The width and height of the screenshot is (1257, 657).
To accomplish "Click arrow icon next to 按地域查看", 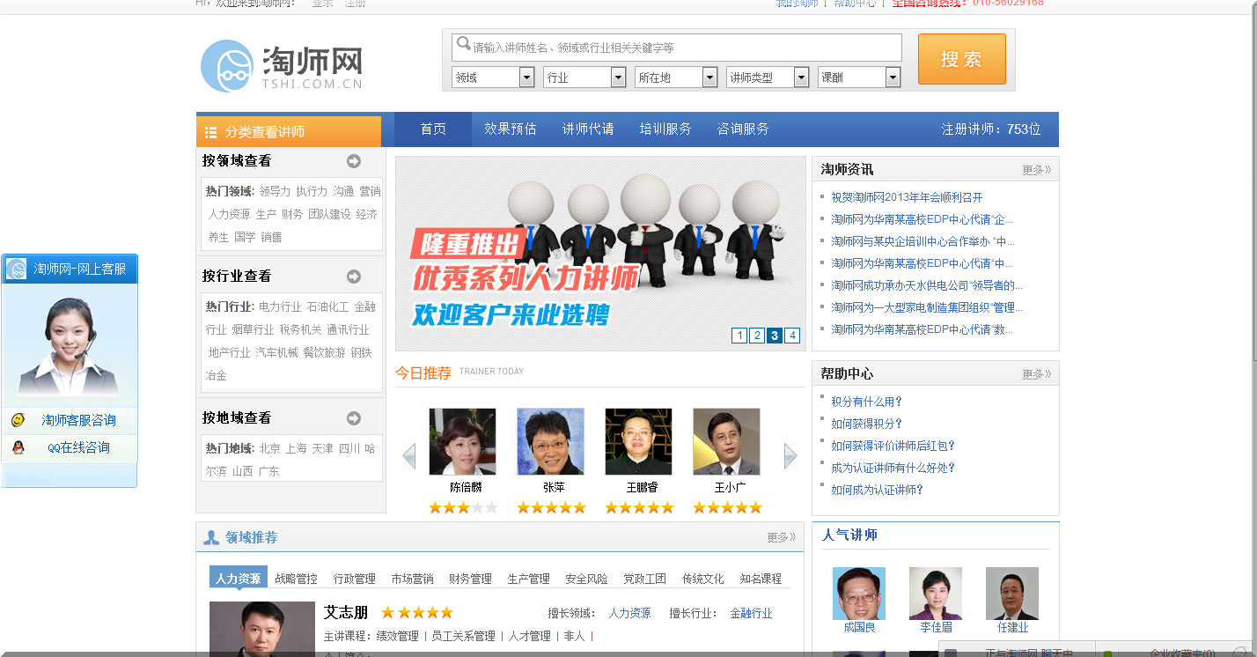I will [x=354, y=418].
